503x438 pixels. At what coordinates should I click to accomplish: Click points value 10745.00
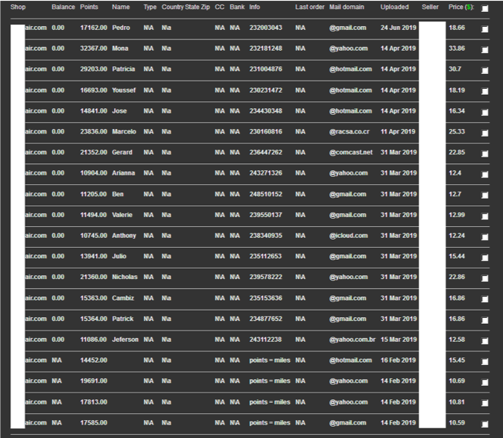pyautogui.click(x=94, y=236)
